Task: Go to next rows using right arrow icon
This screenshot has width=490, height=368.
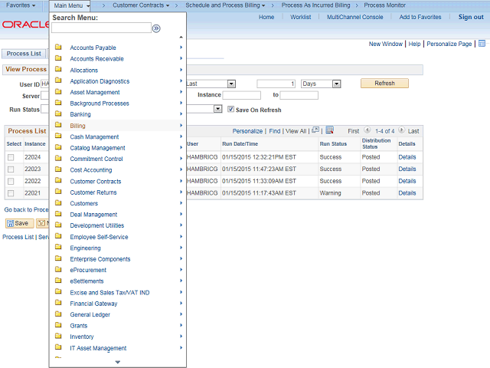Action: click(401, 131)
